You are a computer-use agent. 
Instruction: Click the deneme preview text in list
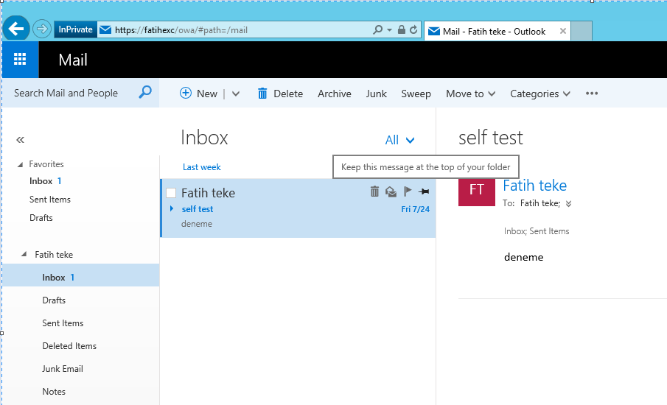pos(197,224)
